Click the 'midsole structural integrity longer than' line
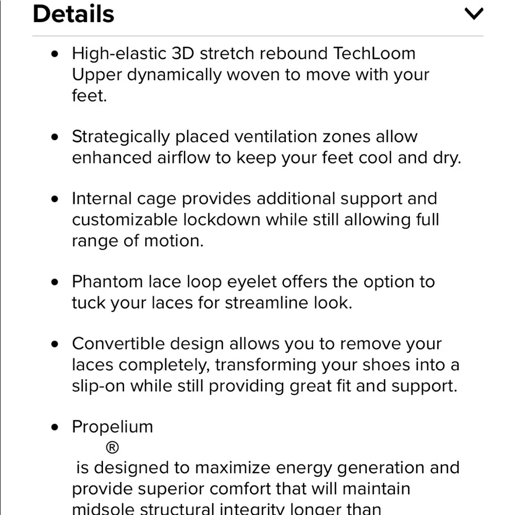 pyautogui.click(x=226, y=509)
